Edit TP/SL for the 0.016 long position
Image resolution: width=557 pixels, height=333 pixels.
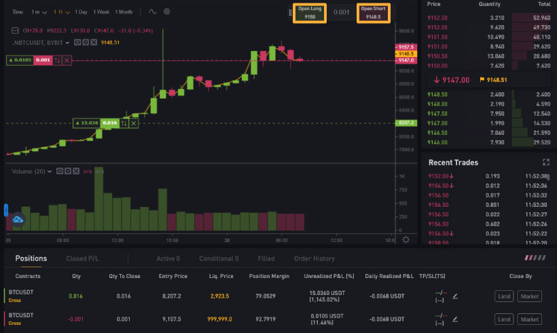[x=455, y=296]
